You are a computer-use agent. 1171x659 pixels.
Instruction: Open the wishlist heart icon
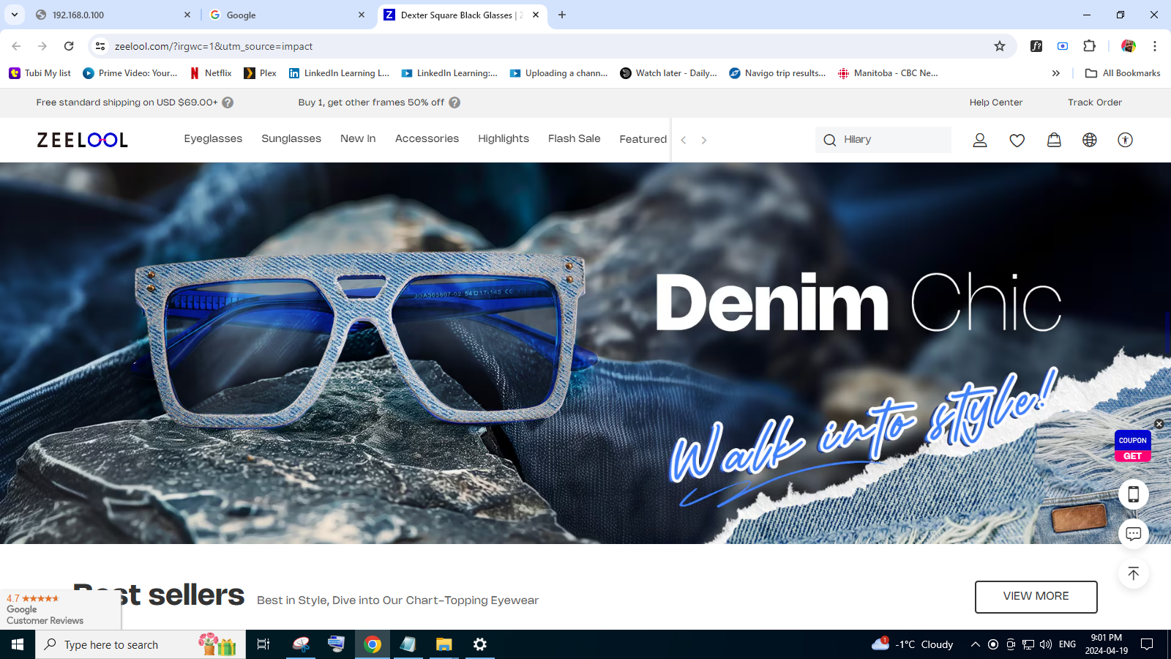(1017, 140)
